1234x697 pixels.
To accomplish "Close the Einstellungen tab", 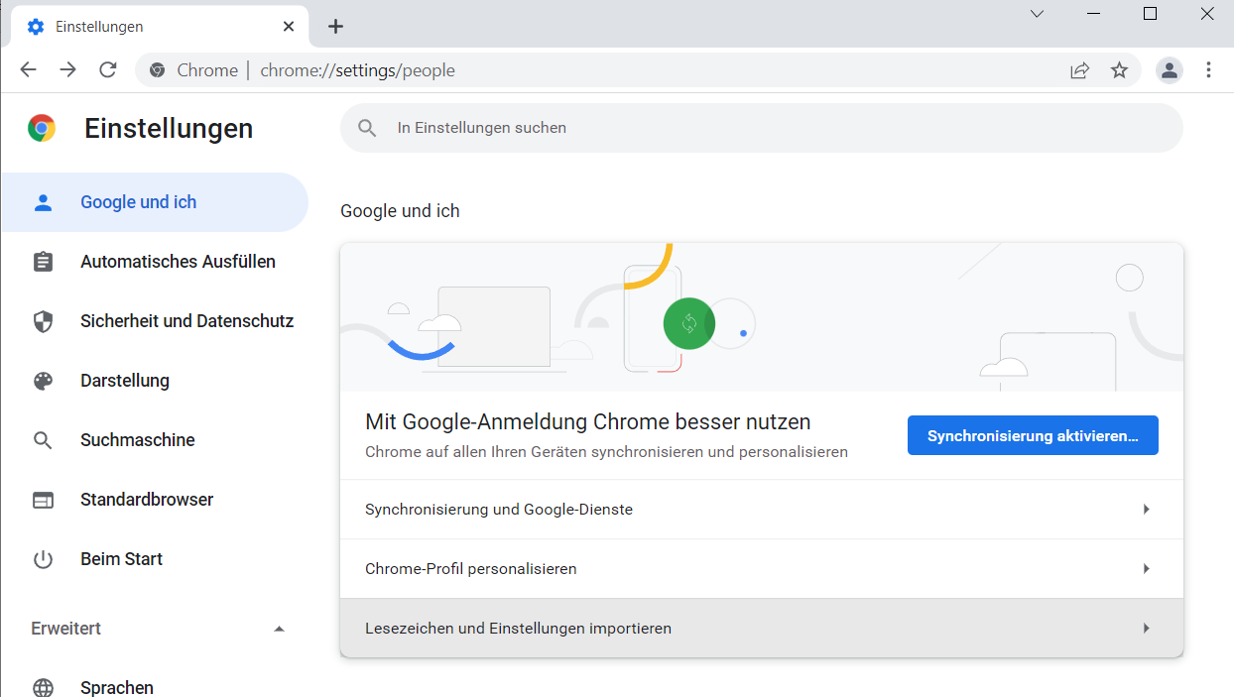I will 289,27.
